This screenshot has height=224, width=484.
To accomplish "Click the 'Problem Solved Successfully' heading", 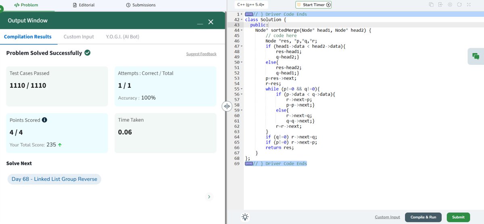I will tap(44, 53).
